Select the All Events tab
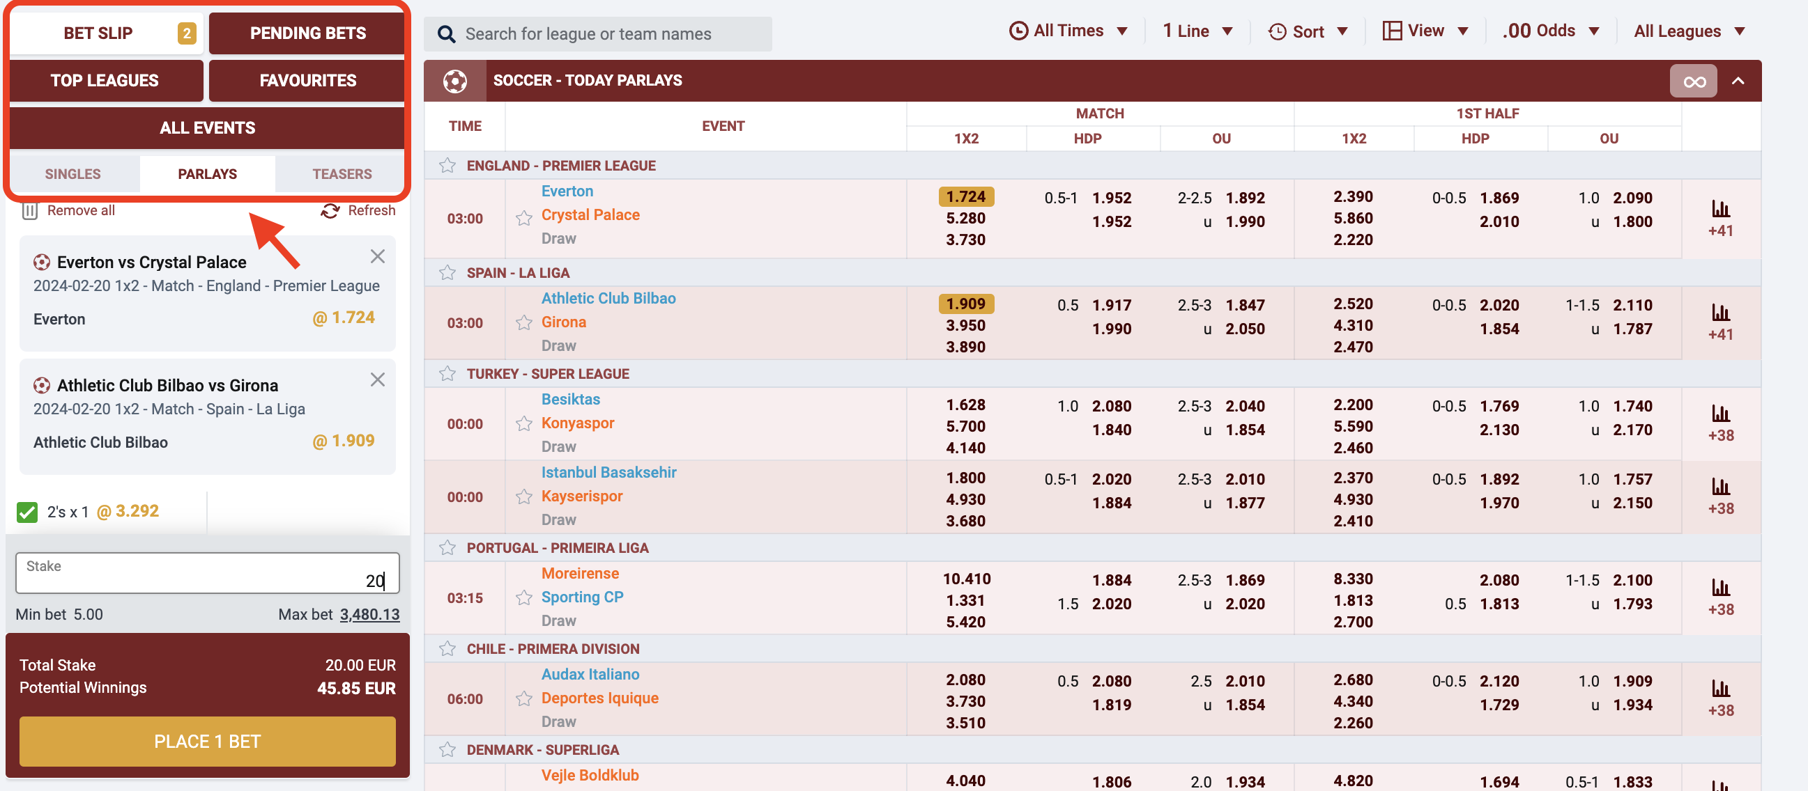Image resolution: width=1808 pixels, height=791 pixels. [207, 127]
